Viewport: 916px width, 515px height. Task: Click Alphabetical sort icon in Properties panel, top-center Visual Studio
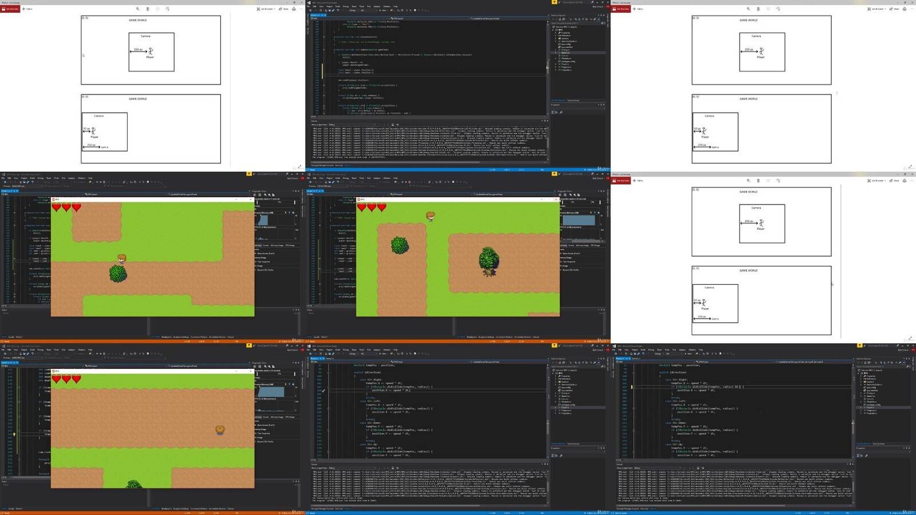pyautogui.click(x=556, y=112)
